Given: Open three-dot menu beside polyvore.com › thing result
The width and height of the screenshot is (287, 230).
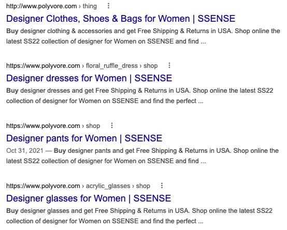Looking at the screenshot, I should click(109, 6).
